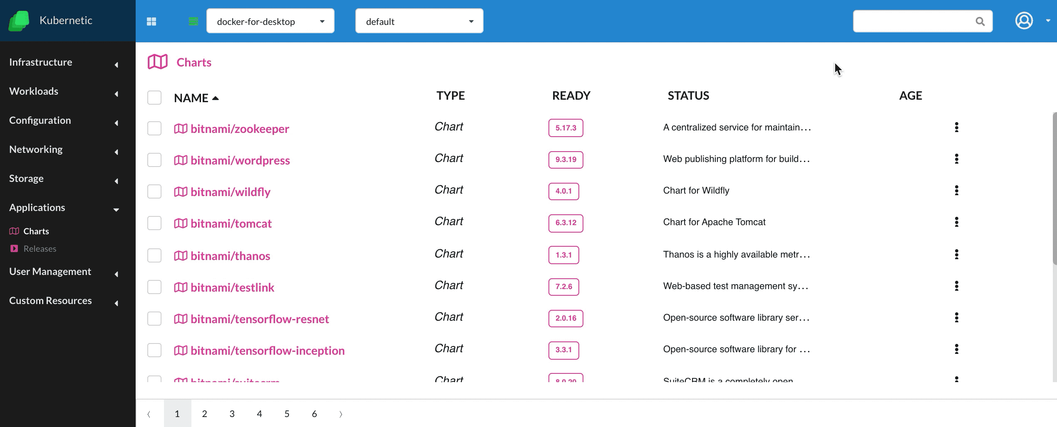Go to page 5 of charts
The height and width of the screenshot is (427, 1057).
point(287,414)
